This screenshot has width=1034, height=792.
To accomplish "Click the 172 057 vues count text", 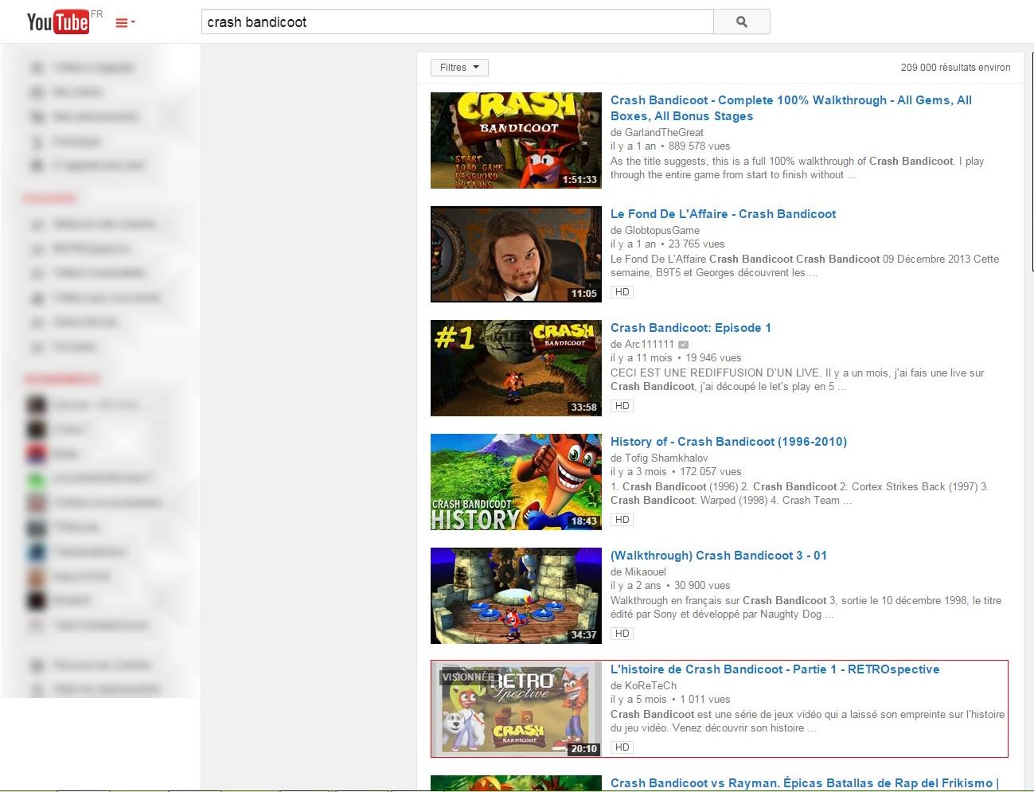I will click(x=710, y=472).
